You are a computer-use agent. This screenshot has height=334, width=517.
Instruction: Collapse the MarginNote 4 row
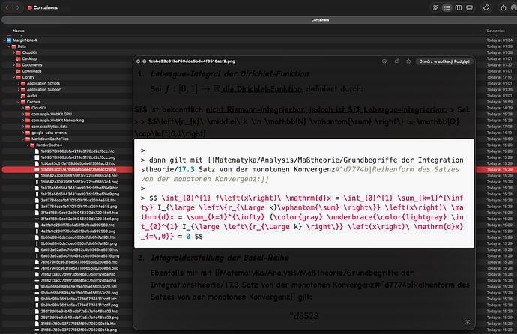click(x=4, y=40)
